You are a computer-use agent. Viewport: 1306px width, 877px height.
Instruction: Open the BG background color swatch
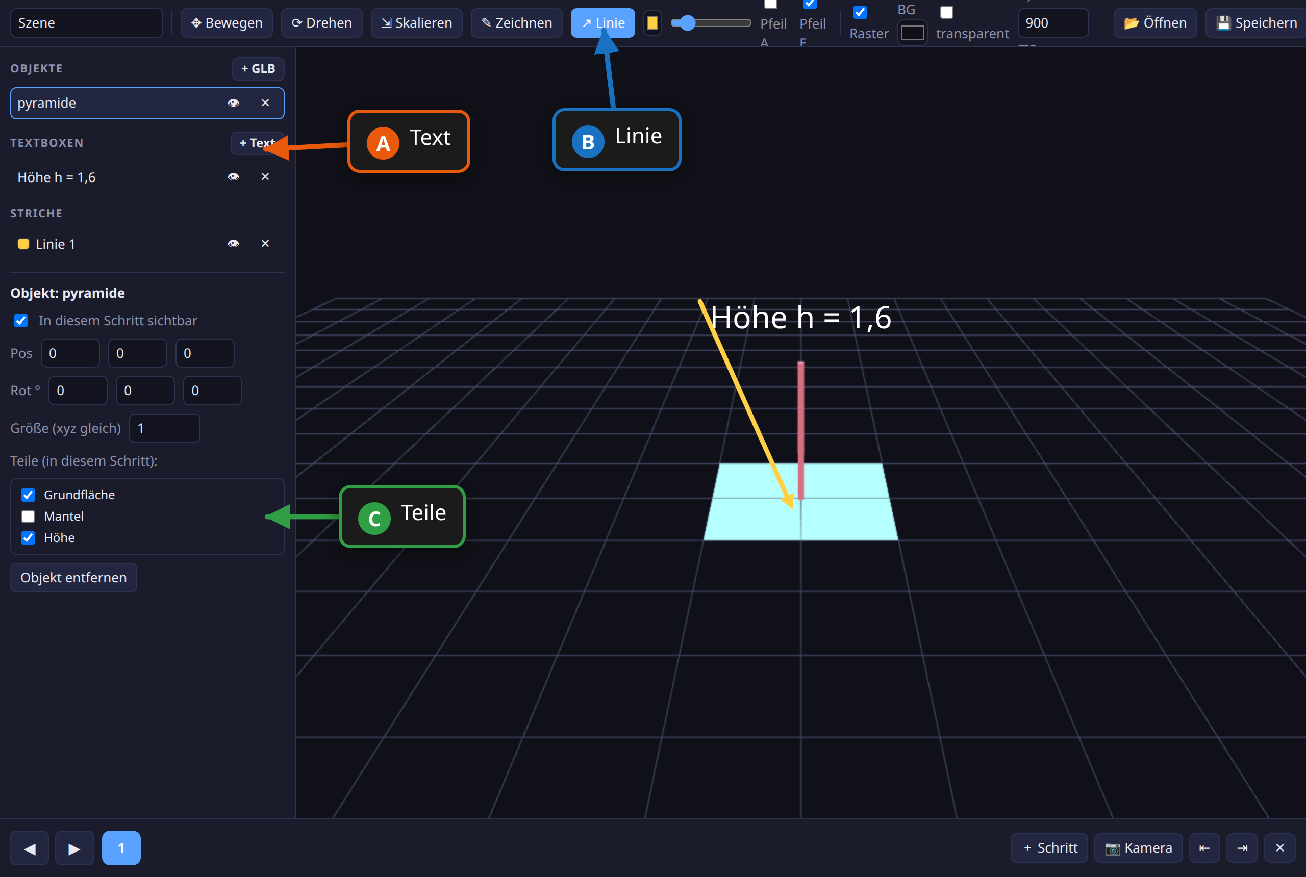click(x=912, y=33)
